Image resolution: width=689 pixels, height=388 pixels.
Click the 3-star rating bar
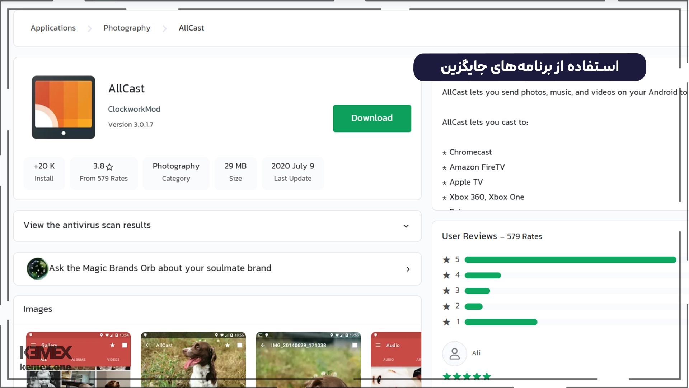[x=477, y=291]
